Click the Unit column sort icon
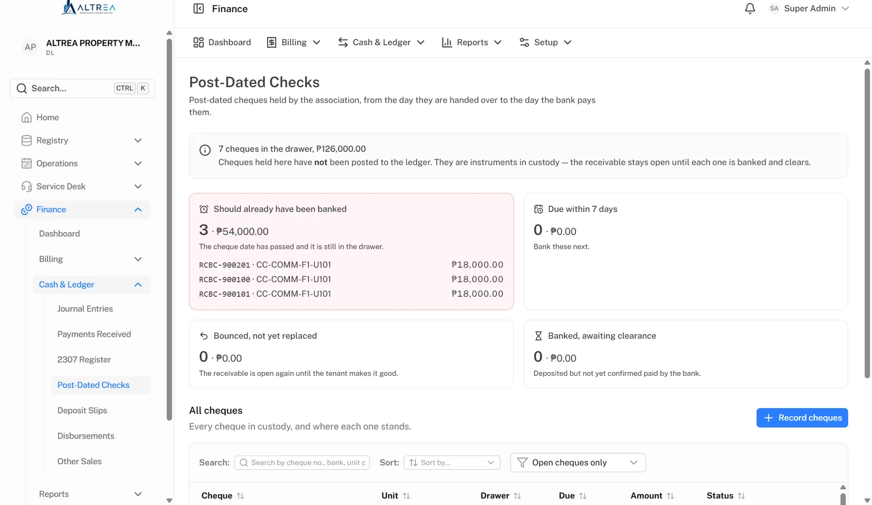The height and width of the screenshot is (505, 872). point(406,496)
